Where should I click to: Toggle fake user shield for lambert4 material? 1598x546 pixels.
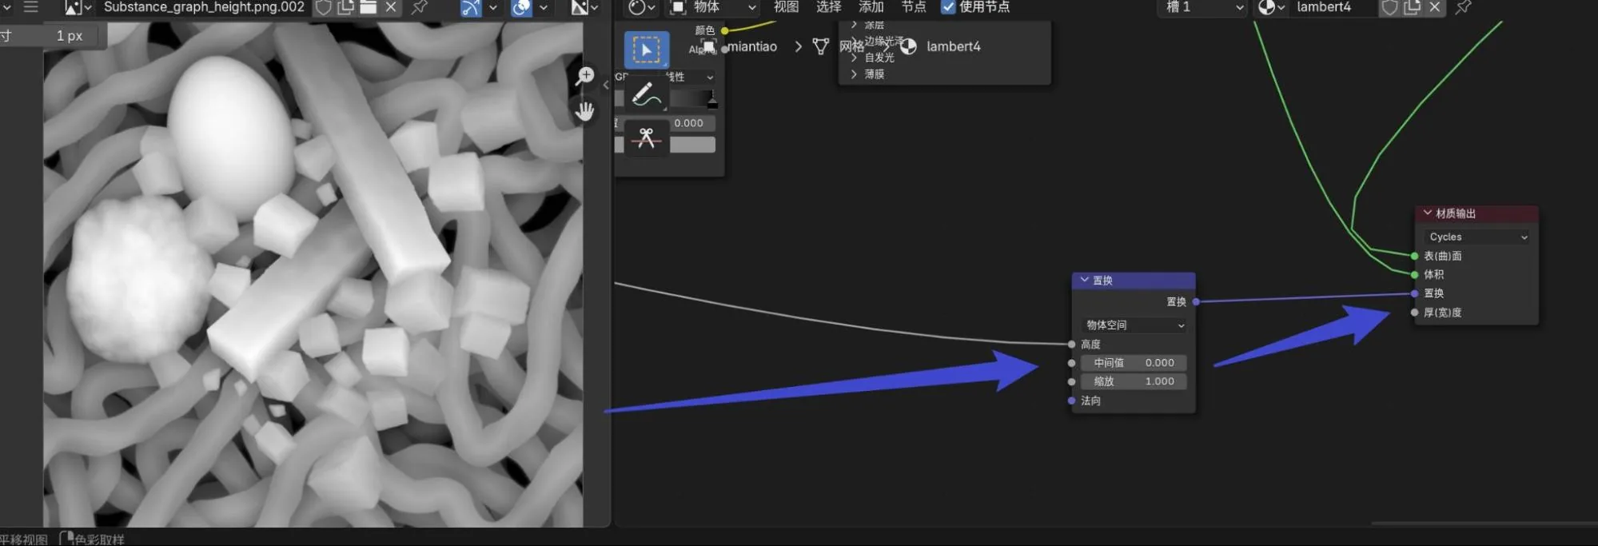1390,7
